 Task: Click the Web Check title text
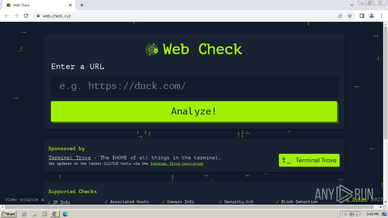coord(202,49)
